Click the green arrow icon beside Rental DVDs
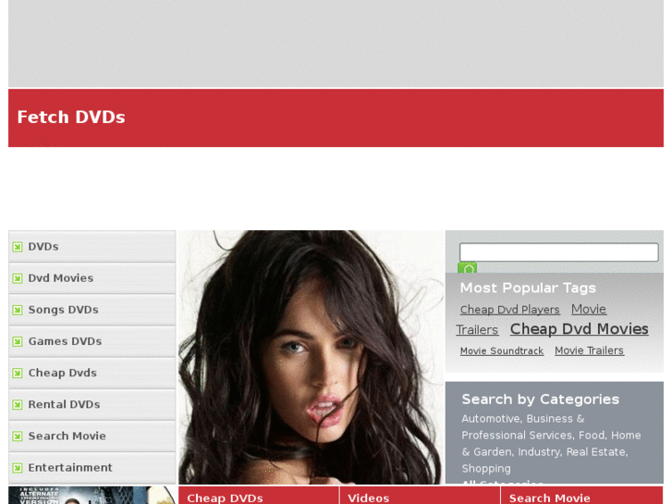672x504 pixels. 18,404
